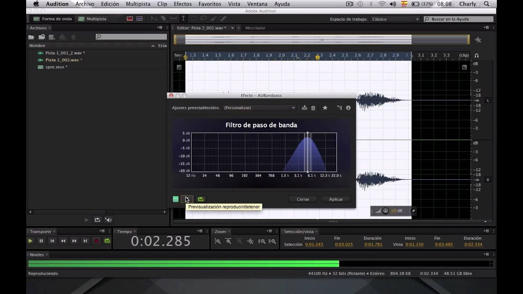Select Pista 1_001_2.wav in files list
The width and height of the screenshot is (523, 294).
click(65, 53)
